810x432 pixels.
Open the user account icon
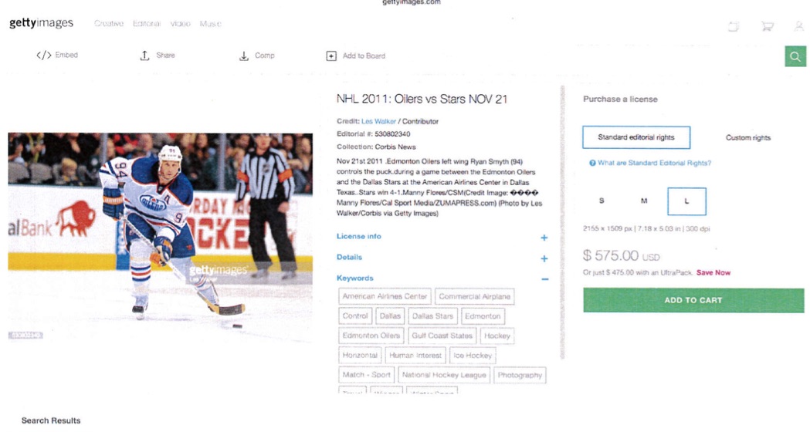coord(798,25)
